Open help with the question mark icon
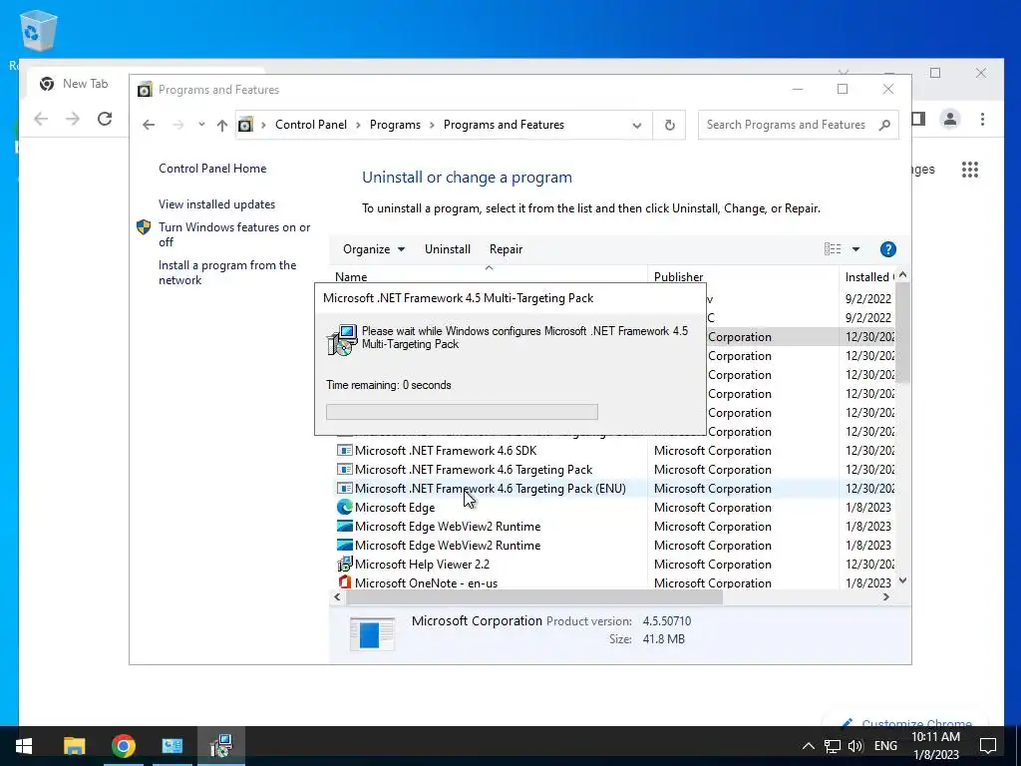The image size is (1021, 766). click(887, 248)
